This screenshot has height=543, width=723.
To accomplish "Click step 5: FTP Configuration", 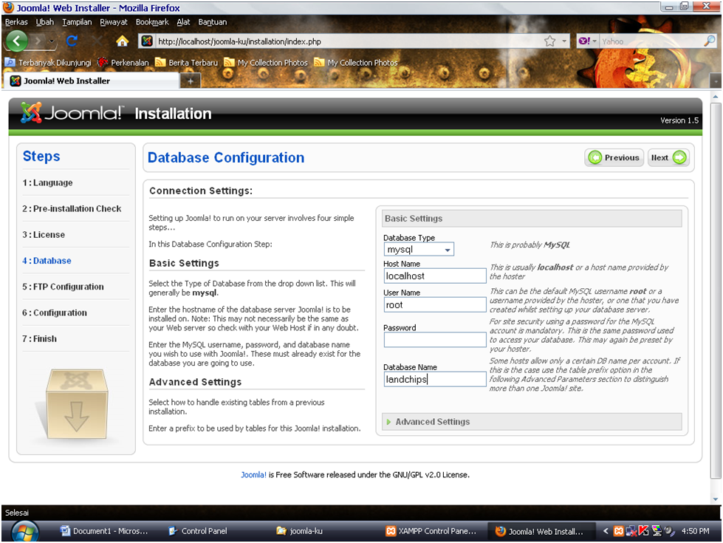I will coord(63,287).
